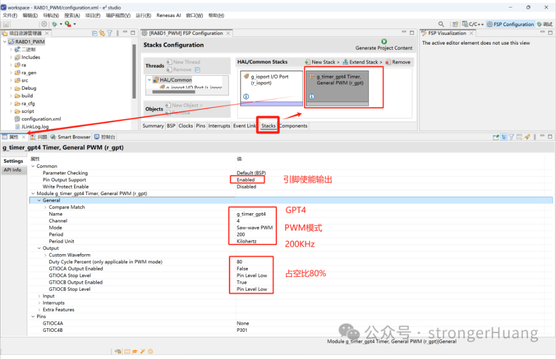556x359 pixels.
Task: Click the Save toolbar icon
Action: 6,24
